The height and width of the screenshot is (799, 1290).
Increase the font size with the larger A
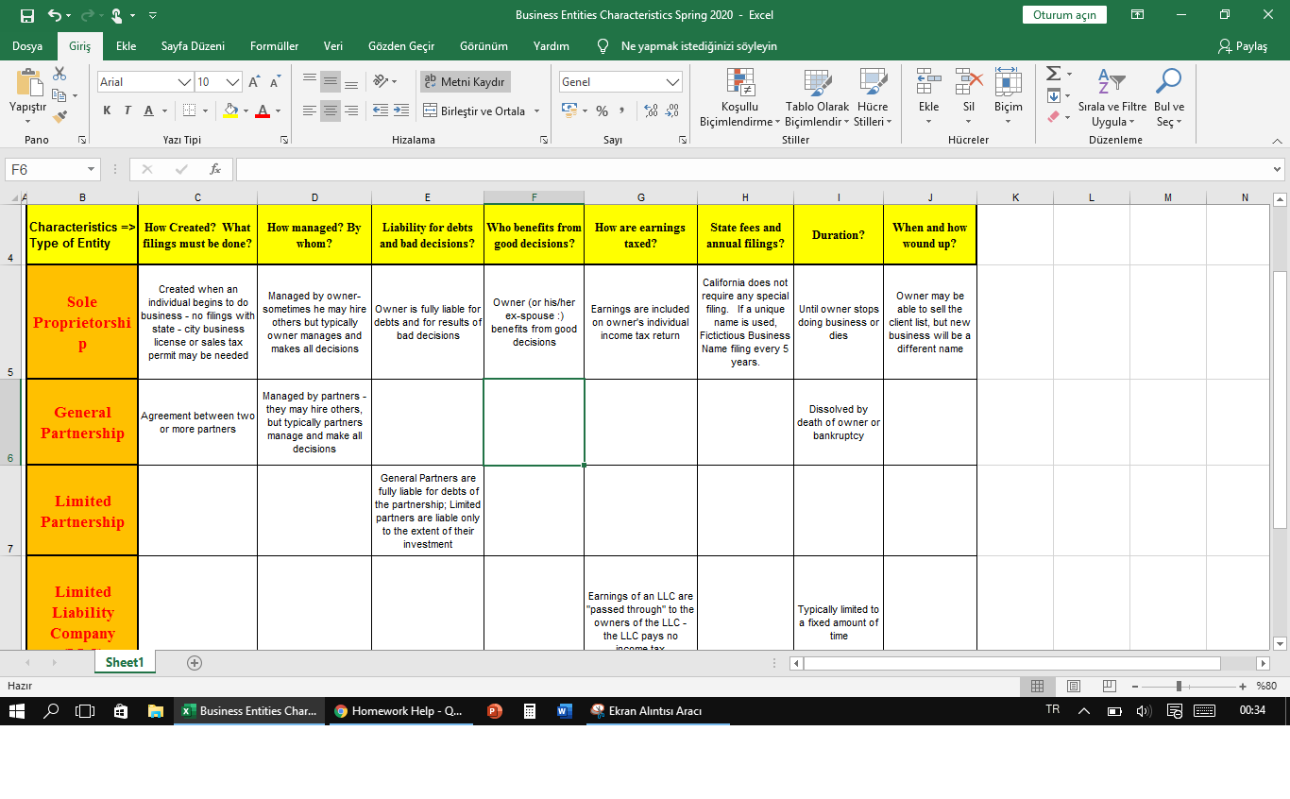254,82
